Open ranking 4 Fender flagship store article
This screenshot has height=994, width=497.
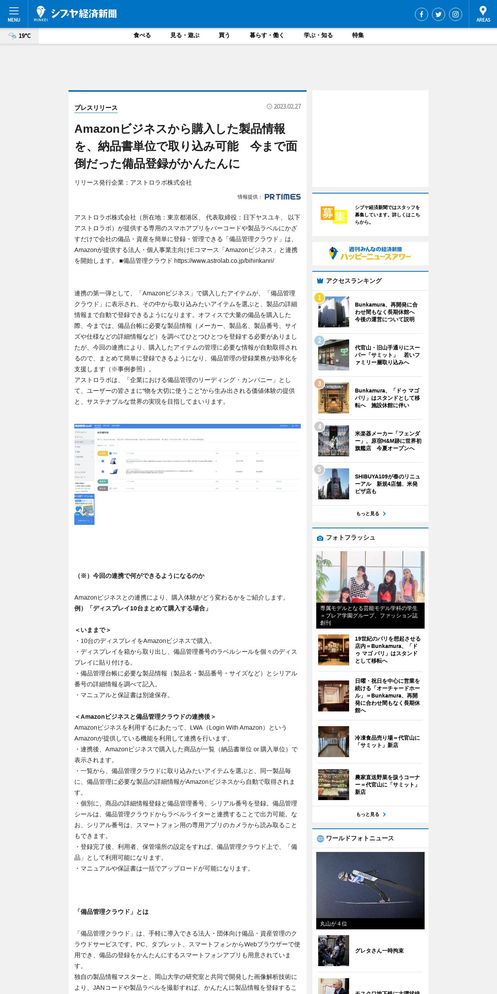pyautogui.click(x=388, y=441)
